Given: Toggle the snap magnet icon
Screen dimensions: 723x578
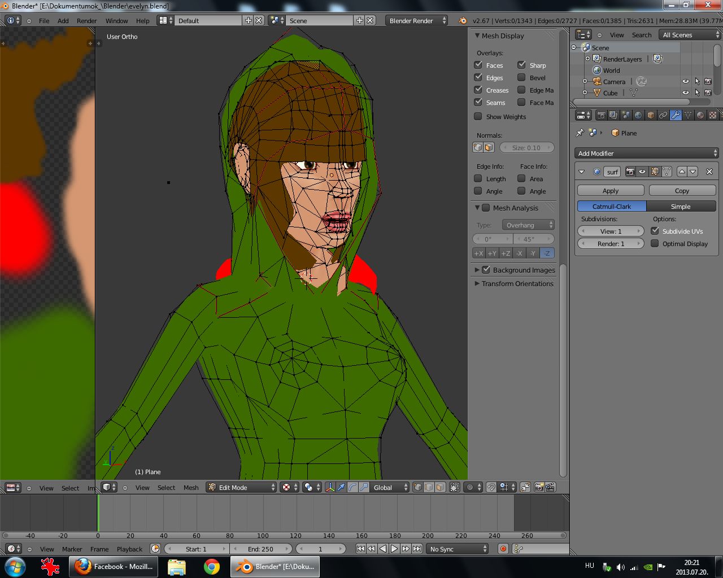Looking at the screenshot, I should pyautogui.click(x=491, y=487).
